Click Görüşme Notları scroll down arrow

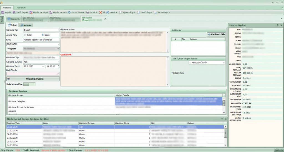point(168,51)
